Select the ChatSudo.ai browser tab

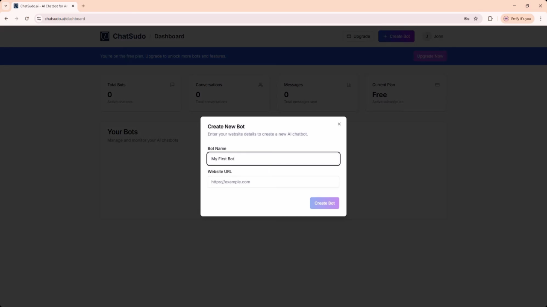pyautogui.click(x=44, y=6)
